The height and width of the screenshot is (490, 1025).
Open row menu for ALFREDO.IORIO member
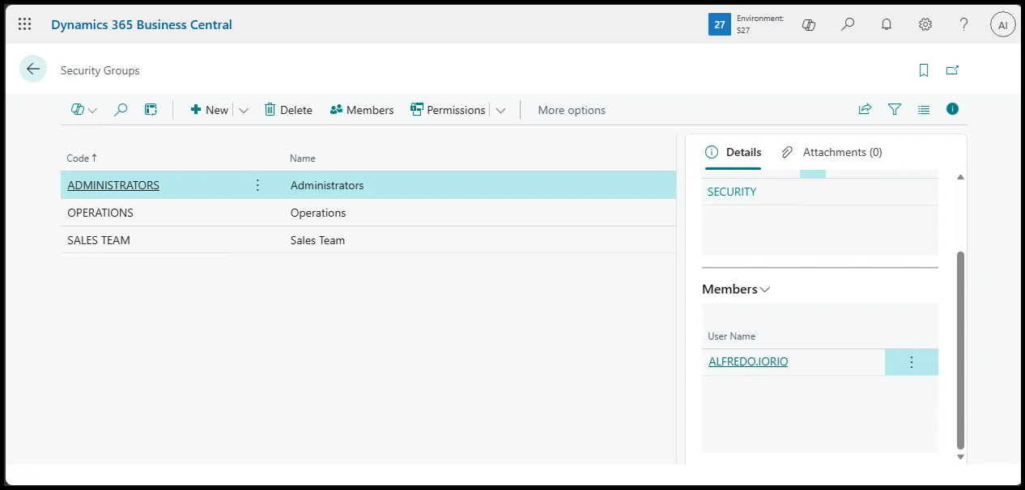(x=911, y=362)
